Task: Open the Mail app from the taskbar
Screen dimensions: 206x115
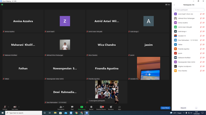Action: 66,113
